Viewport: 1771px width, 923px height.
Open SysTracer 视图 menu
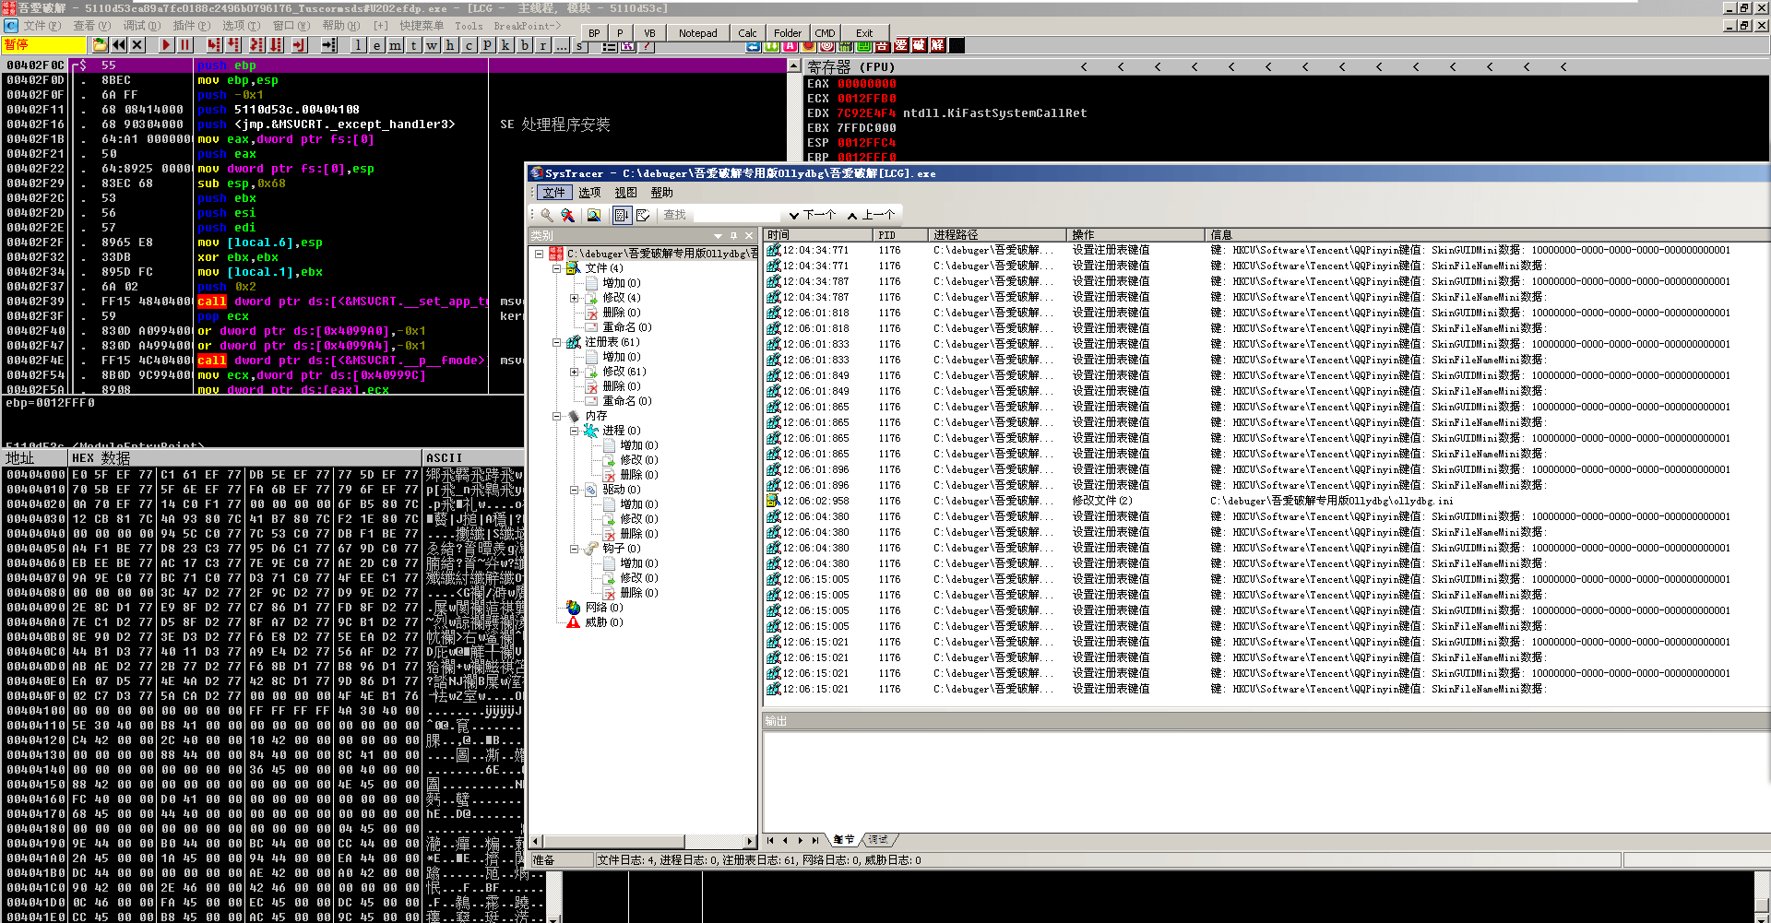(x=625, y=193)
